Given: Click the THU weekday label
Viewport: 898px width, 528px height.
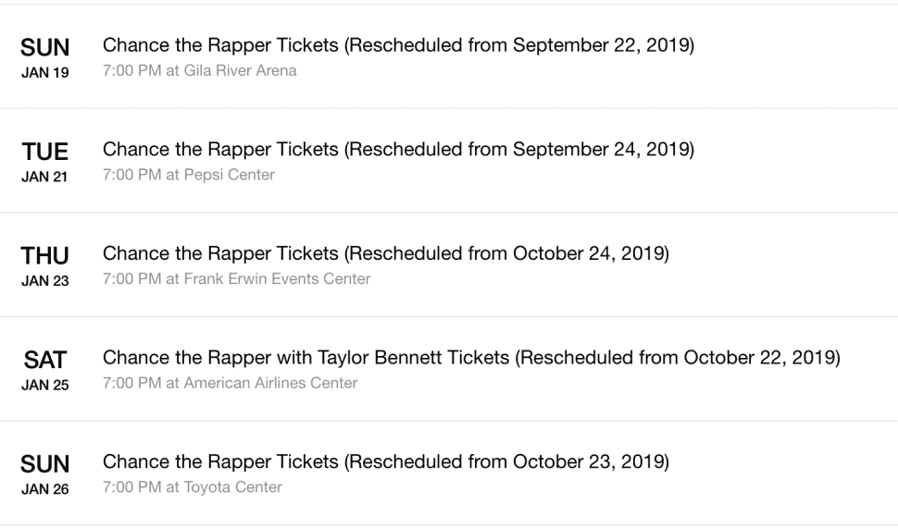Looking at the screenshot, I should [44, 256].
